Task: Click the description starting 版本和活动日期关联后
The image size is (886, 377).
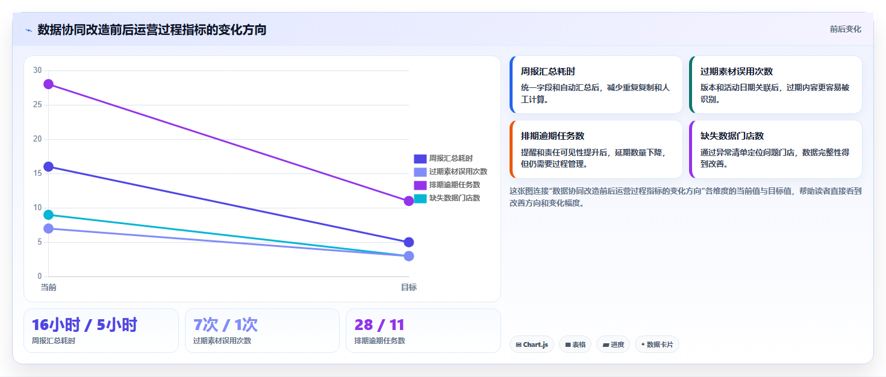Action: [775, 93]
